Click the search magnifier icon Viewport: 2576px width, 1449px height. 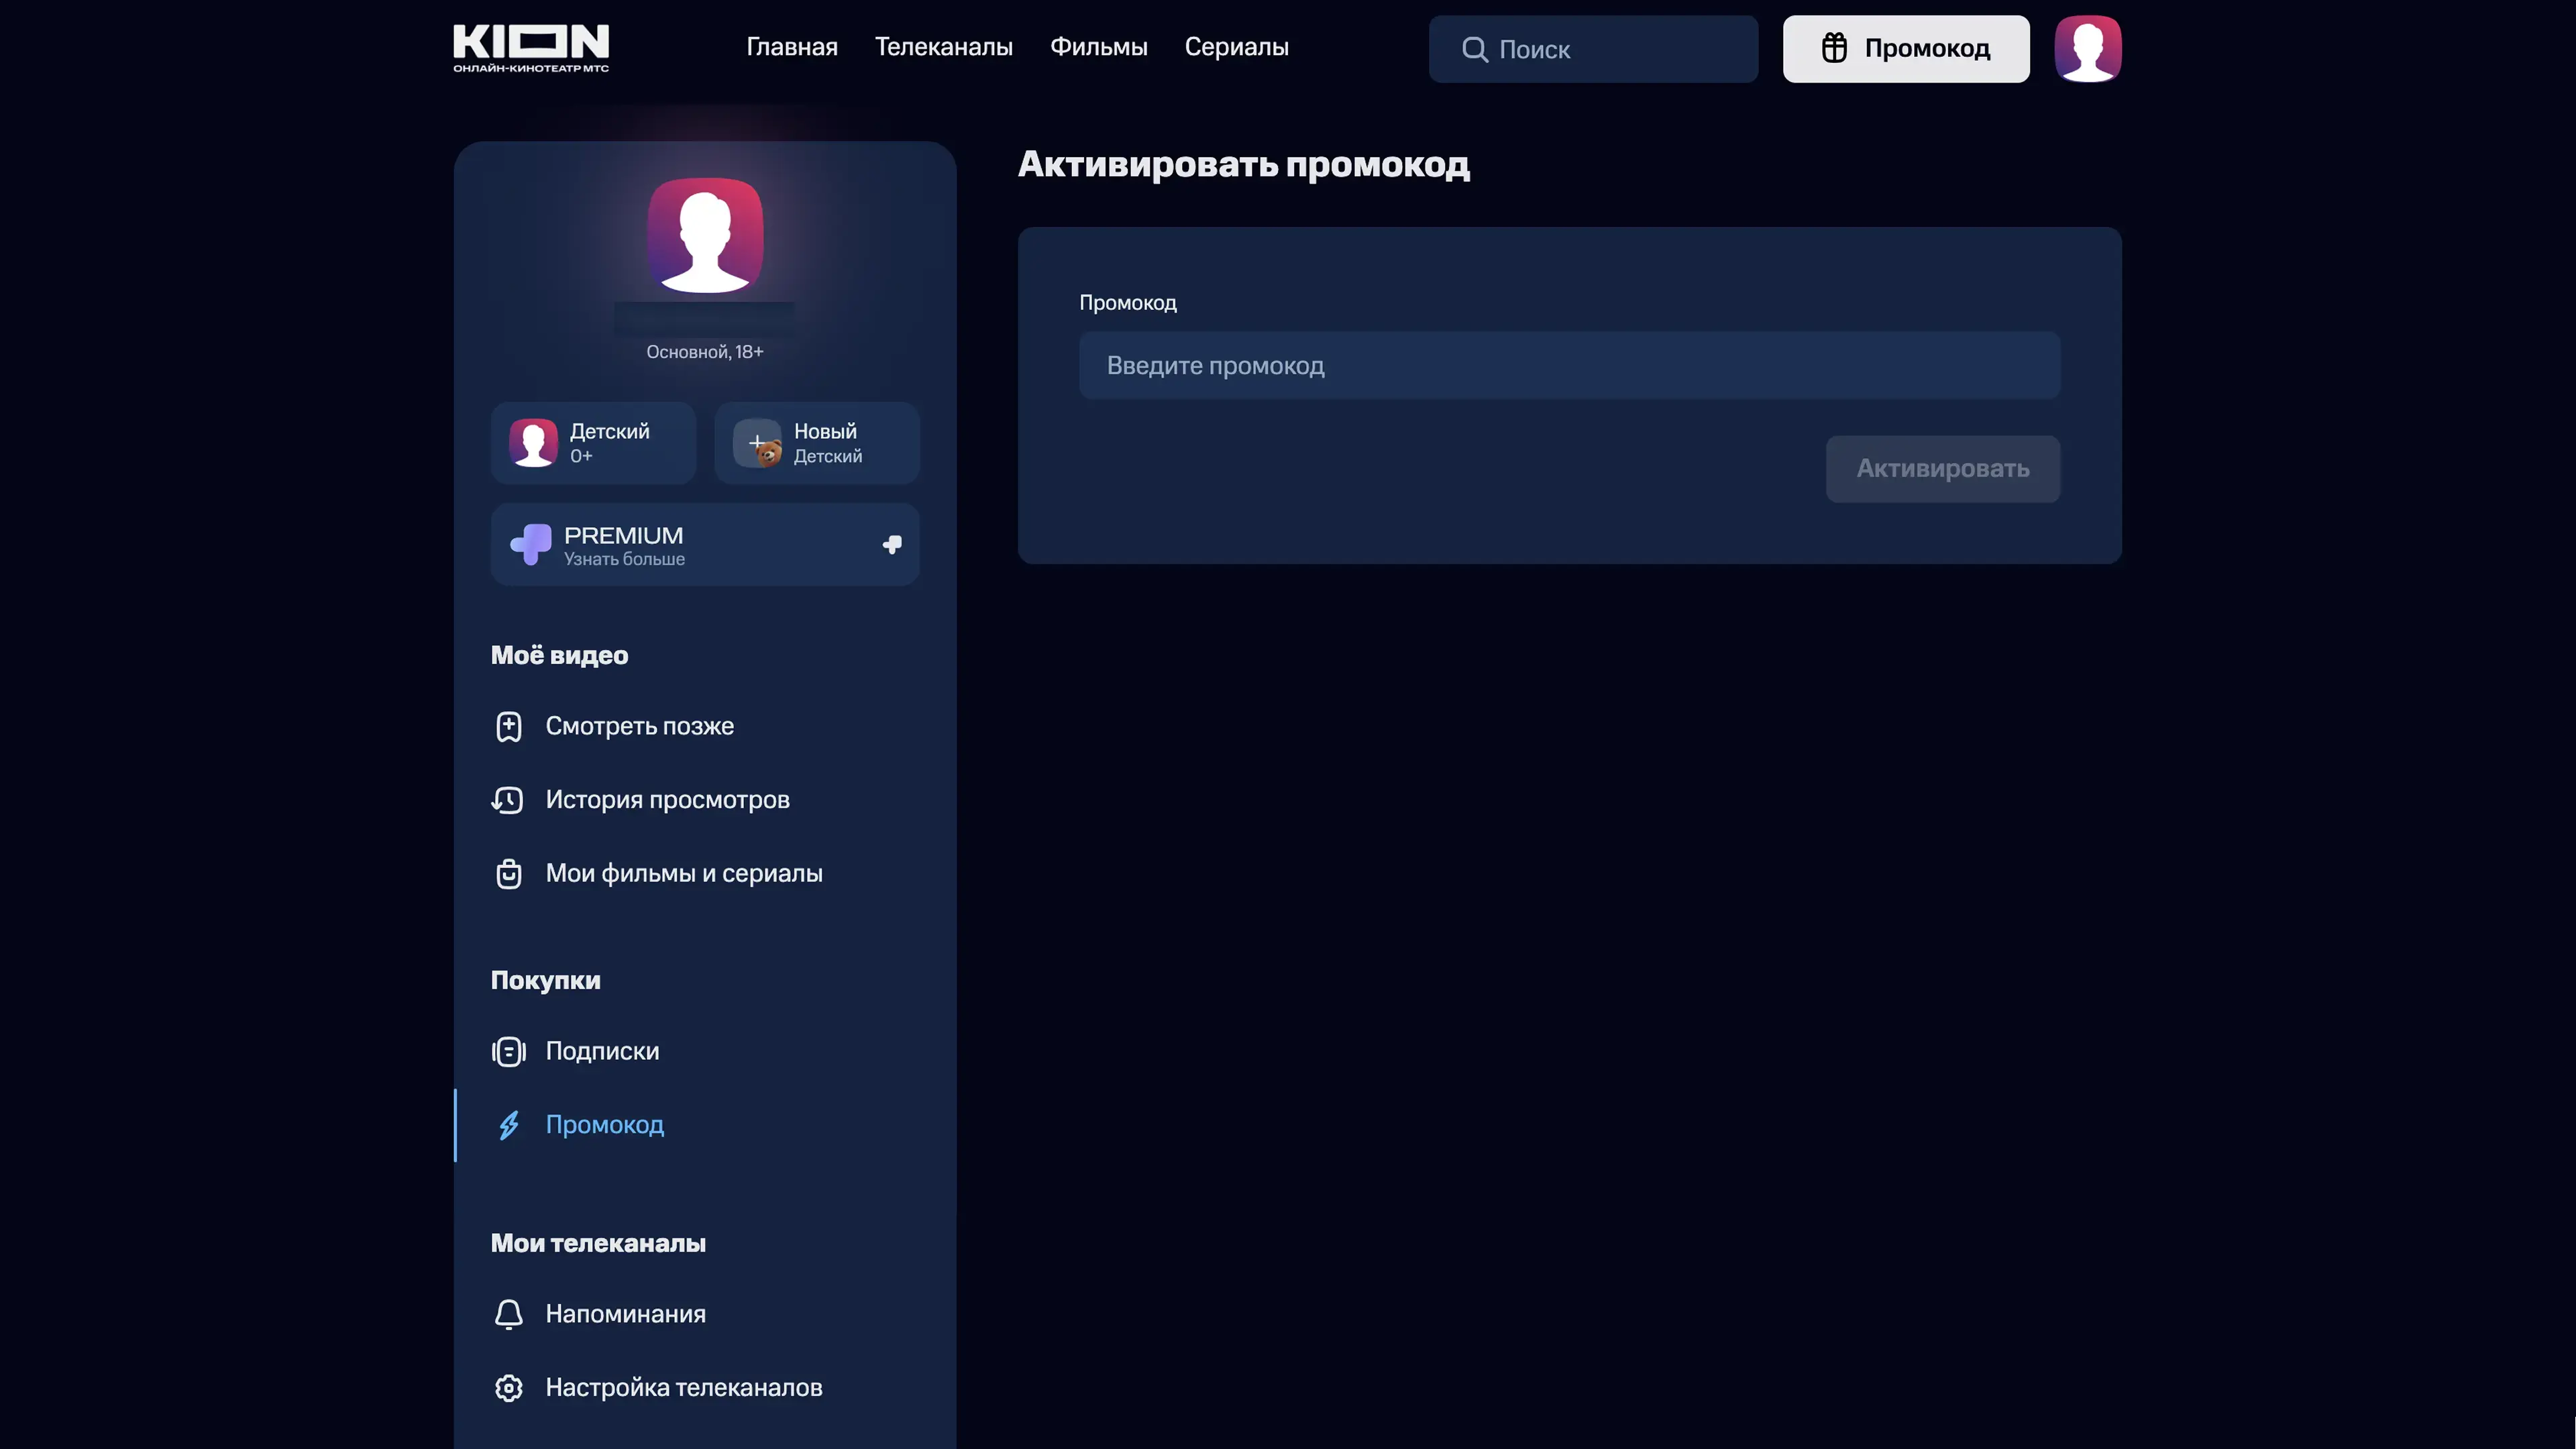1474,49
